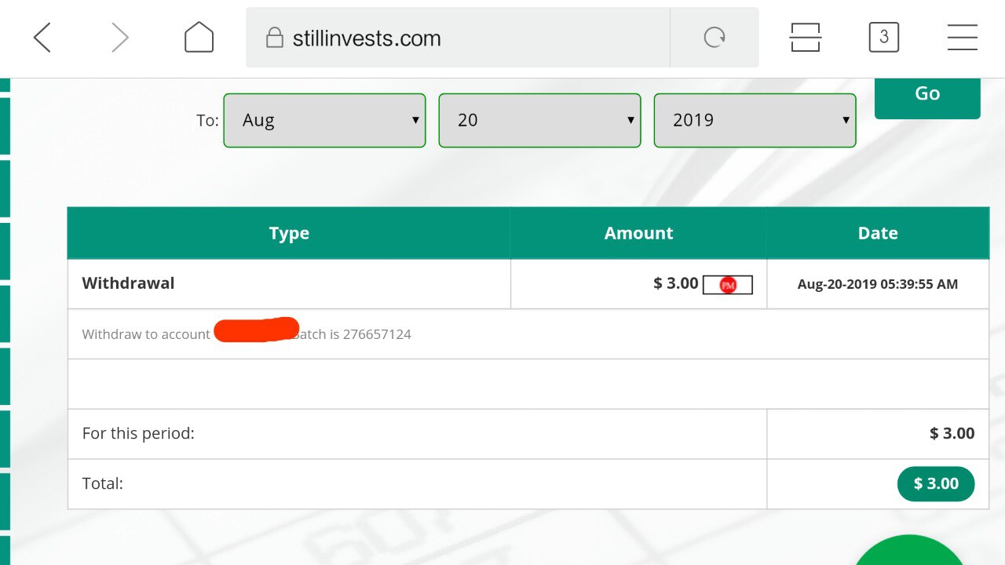
Task: Tap the reader view icon
Action: click(806, 38)
